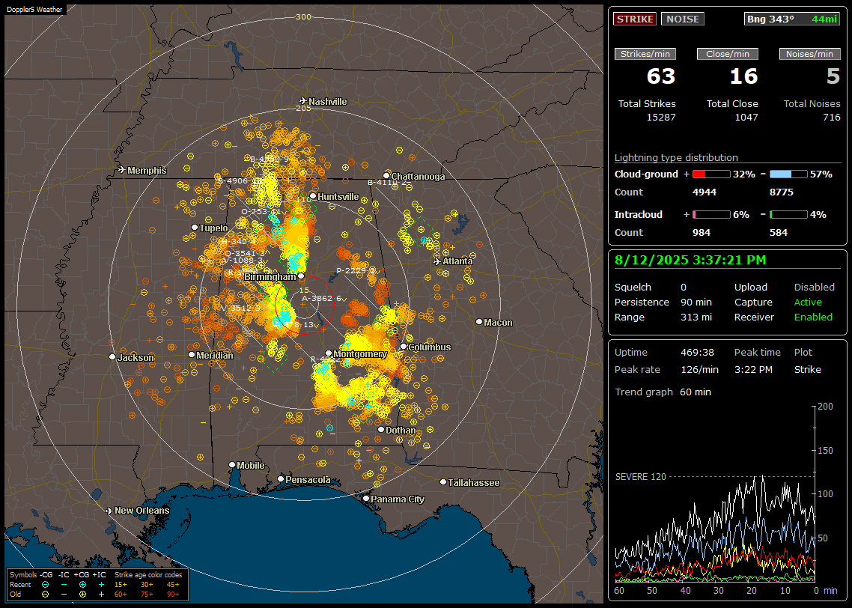
Task: Click the Total Strikes count 15287
Action: coord(661,117)
